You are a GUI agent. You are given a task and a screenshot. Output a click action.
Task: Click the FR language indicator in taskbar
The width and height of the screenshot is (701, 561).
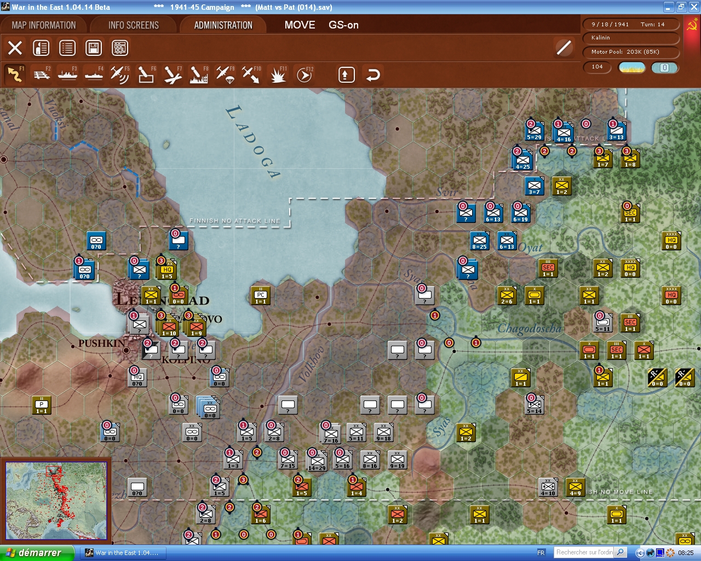tap(541, 553)
